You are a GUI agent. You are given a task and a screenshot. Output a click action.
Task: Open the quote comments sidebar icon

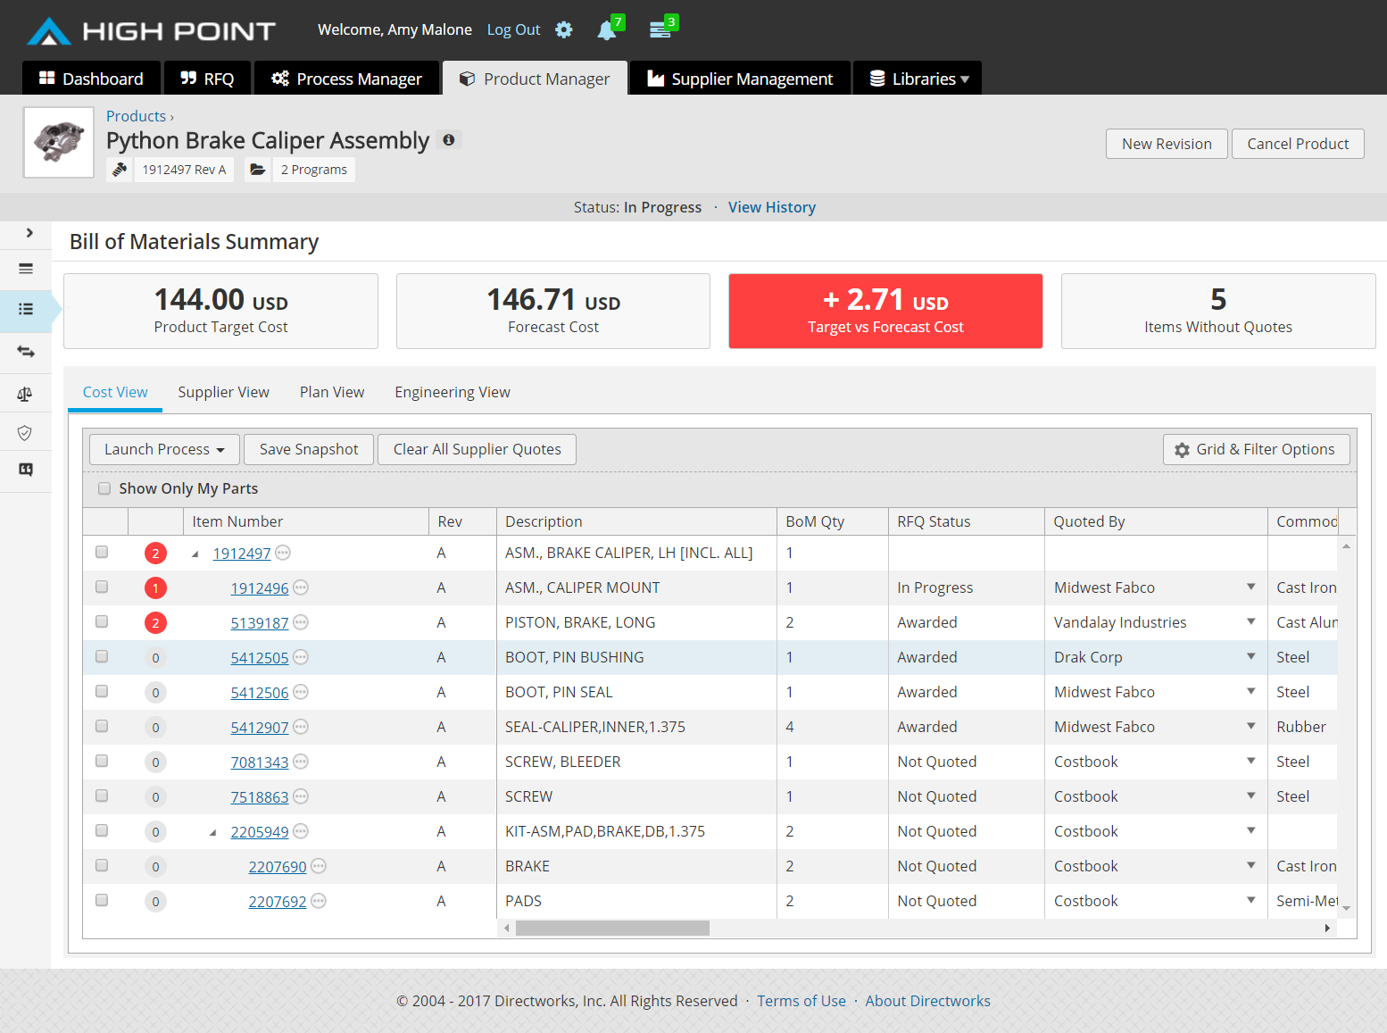(x=25, y=470)
